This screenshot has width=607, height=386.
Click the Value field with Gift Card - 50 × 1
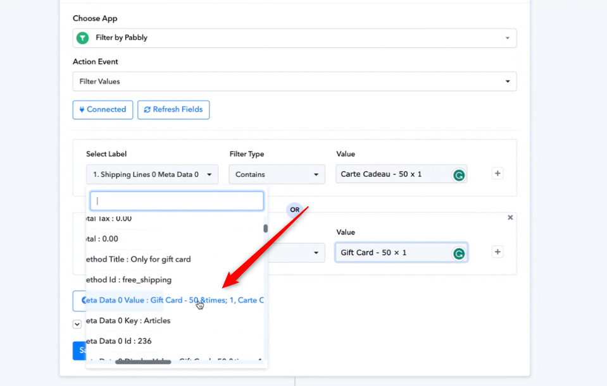(401, 253)
